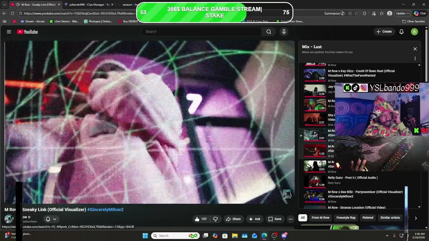Open the YouTube guide hamburger menu
The width and height of the screenshot is (429, 241).
tap(9, 32)
